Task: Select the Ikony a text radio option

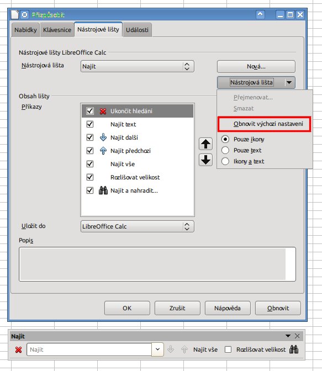Action: tap(225, 161)
